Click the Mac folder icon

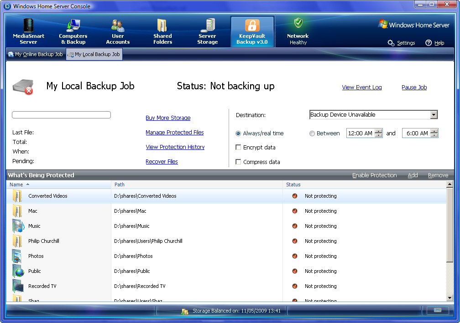tap(17, 211)
